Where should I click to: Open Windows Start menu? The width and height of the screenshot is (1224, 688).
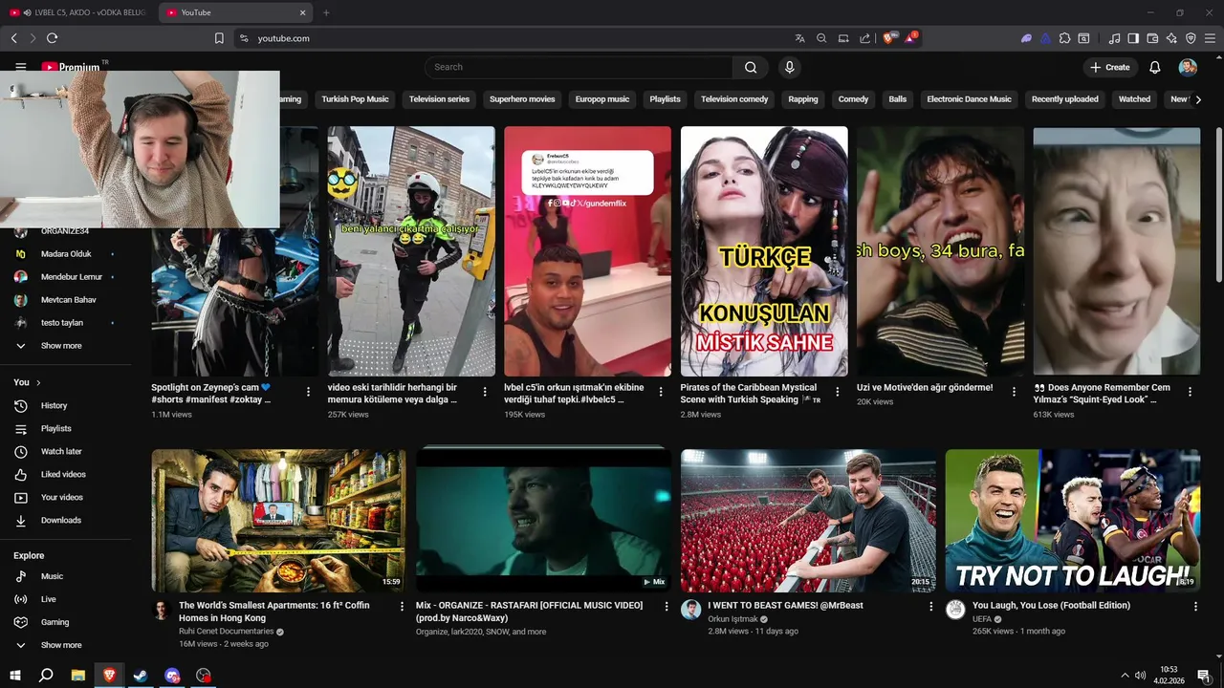15,675
